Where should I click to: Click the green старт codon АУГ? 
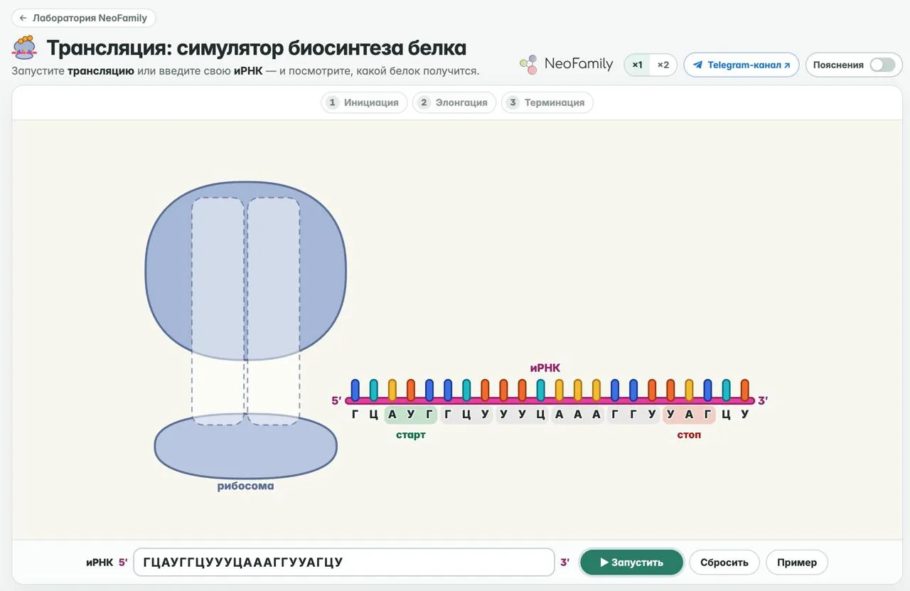411,415
